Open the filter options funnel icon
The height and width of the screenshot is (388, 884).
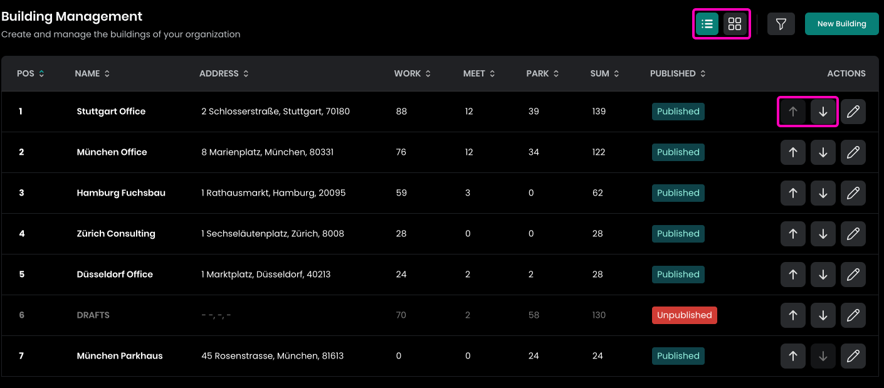click(x=781, y=24)
